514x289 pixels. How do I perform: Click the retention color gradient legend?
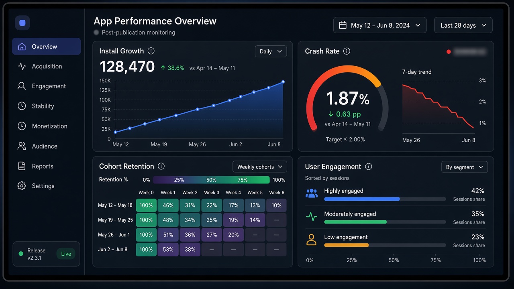click(x=211, y=180)
